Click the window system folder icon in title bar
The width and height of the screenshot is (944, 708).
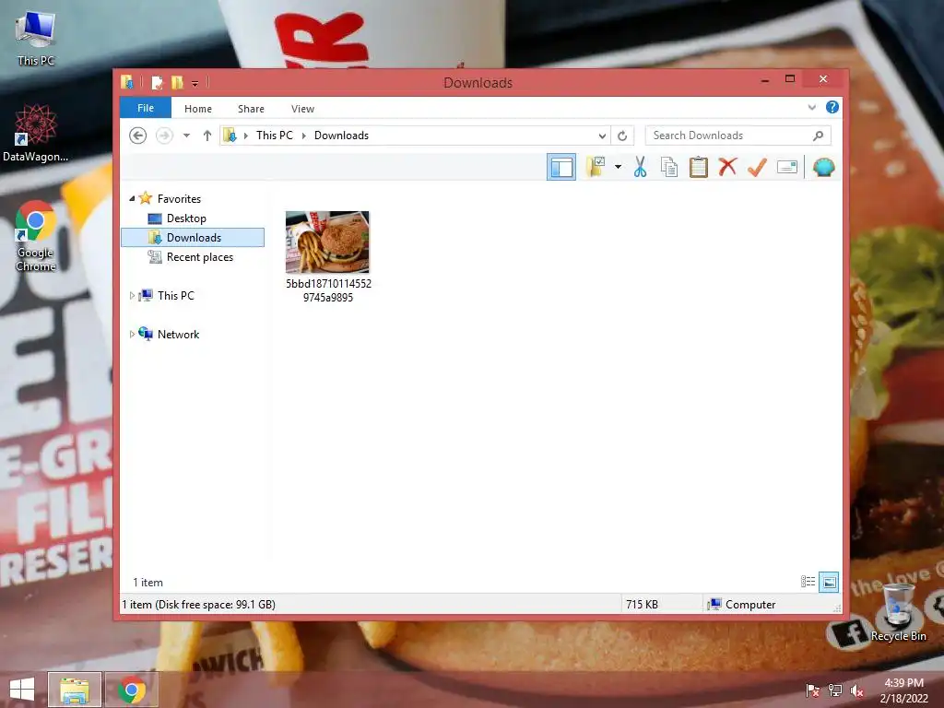(127, 82)
